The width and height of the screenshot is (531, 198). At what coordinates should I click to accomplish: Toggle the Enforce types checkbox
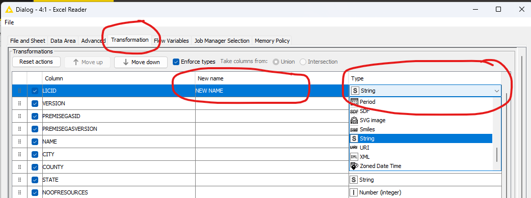pyautogui.click(x=176, y=62)
